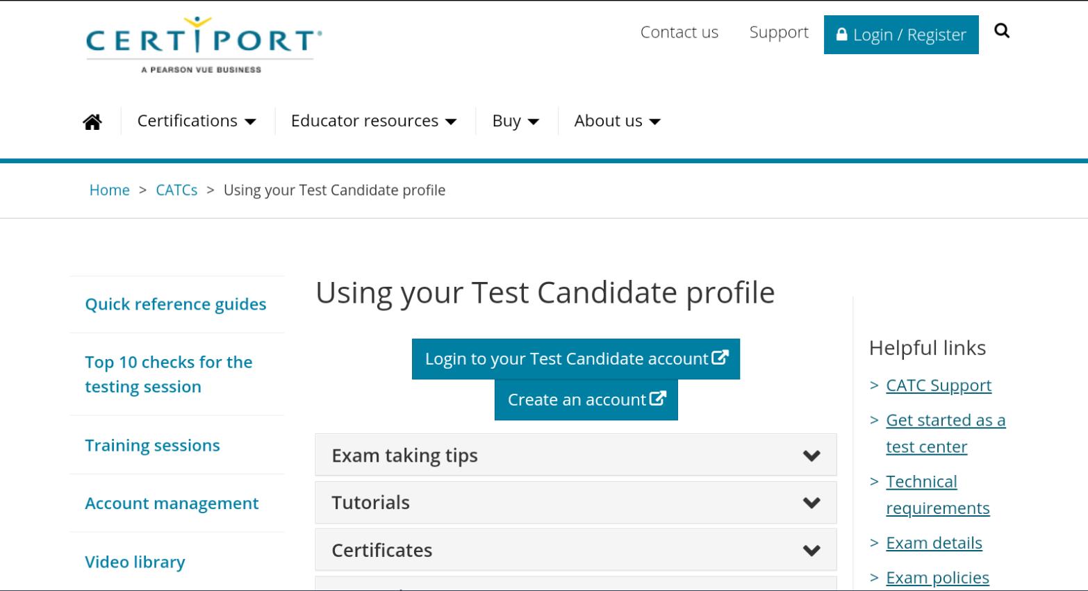Click the Create an account button
Image resolution: width=1088 pixels, height=591 pixels.
[586, 400]
